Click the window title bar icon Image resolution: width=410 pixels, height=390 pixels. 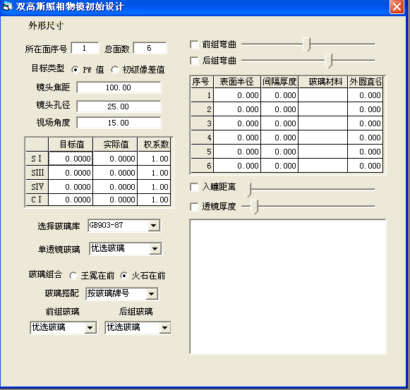pos(7,6)
